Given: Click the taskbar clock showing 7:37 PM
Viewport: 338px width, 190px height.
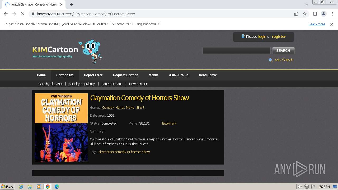Looking at the screenshot, I should [324, 187].
